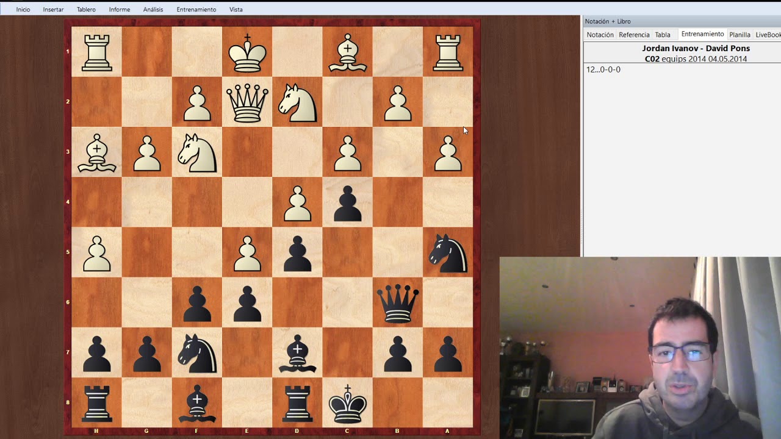Select the Entrenamiento tab in notation panel
The image size is (781, 439).
[x=702, y=34]
